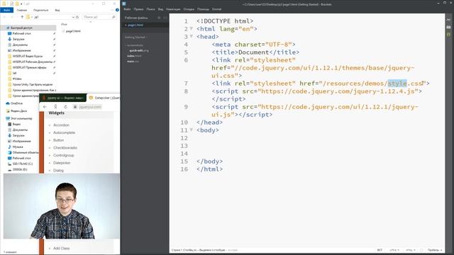Open the Главная ribbon tab in Explorer
The height and width of the screenshot is (255, 454).
click(22, 10)
